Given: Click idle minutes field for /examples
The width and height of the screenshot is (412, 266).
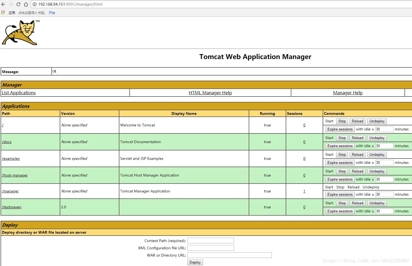Looking at the screenshot, I should coord(384,163).
